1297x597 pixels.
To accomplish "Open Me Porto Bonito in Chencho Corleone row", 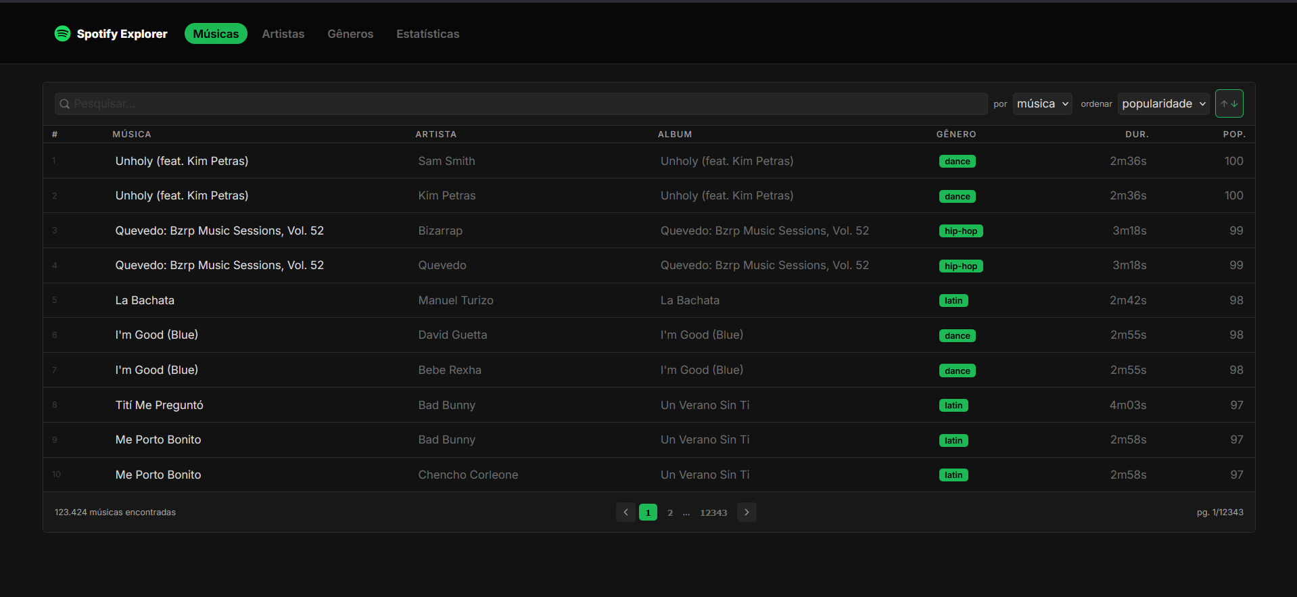I will coord(158,475).
